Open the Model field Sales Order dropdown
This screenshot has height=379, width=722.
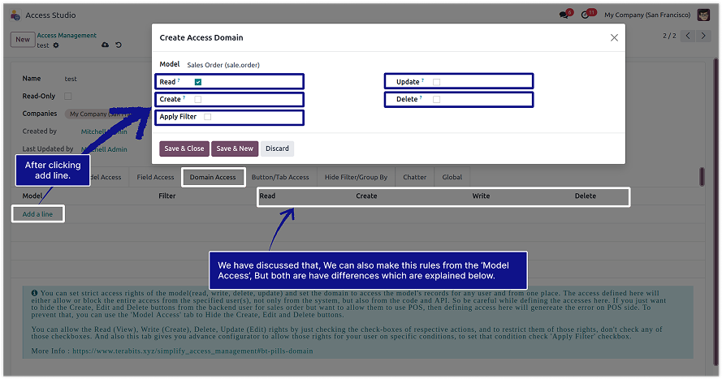tap(223, 65)
